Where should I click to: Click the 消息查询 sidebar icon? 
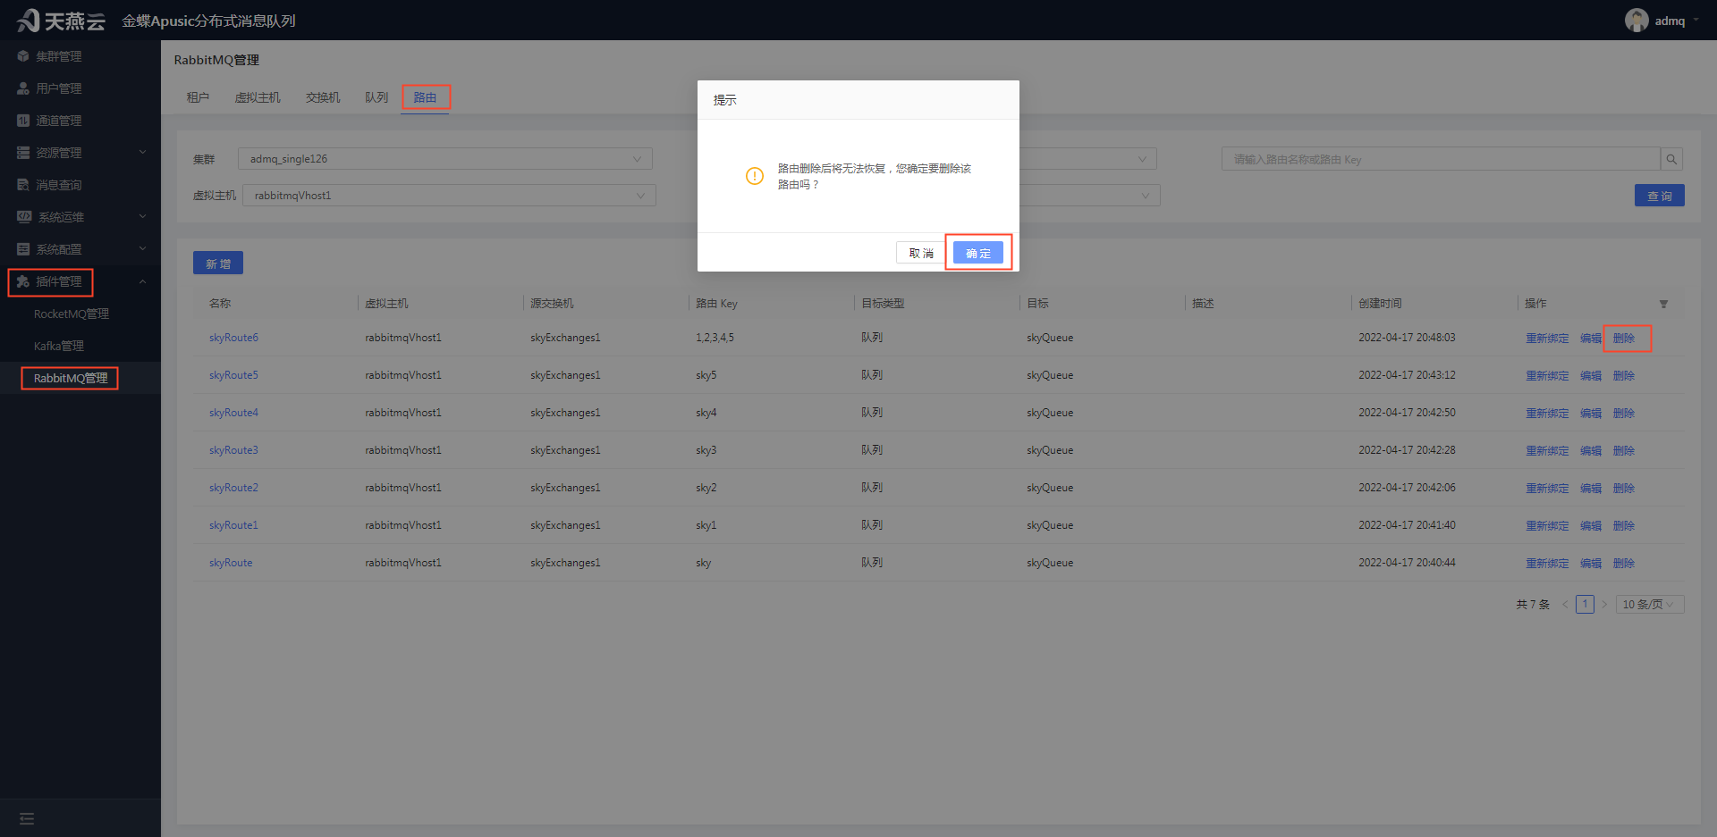(23, 185)
